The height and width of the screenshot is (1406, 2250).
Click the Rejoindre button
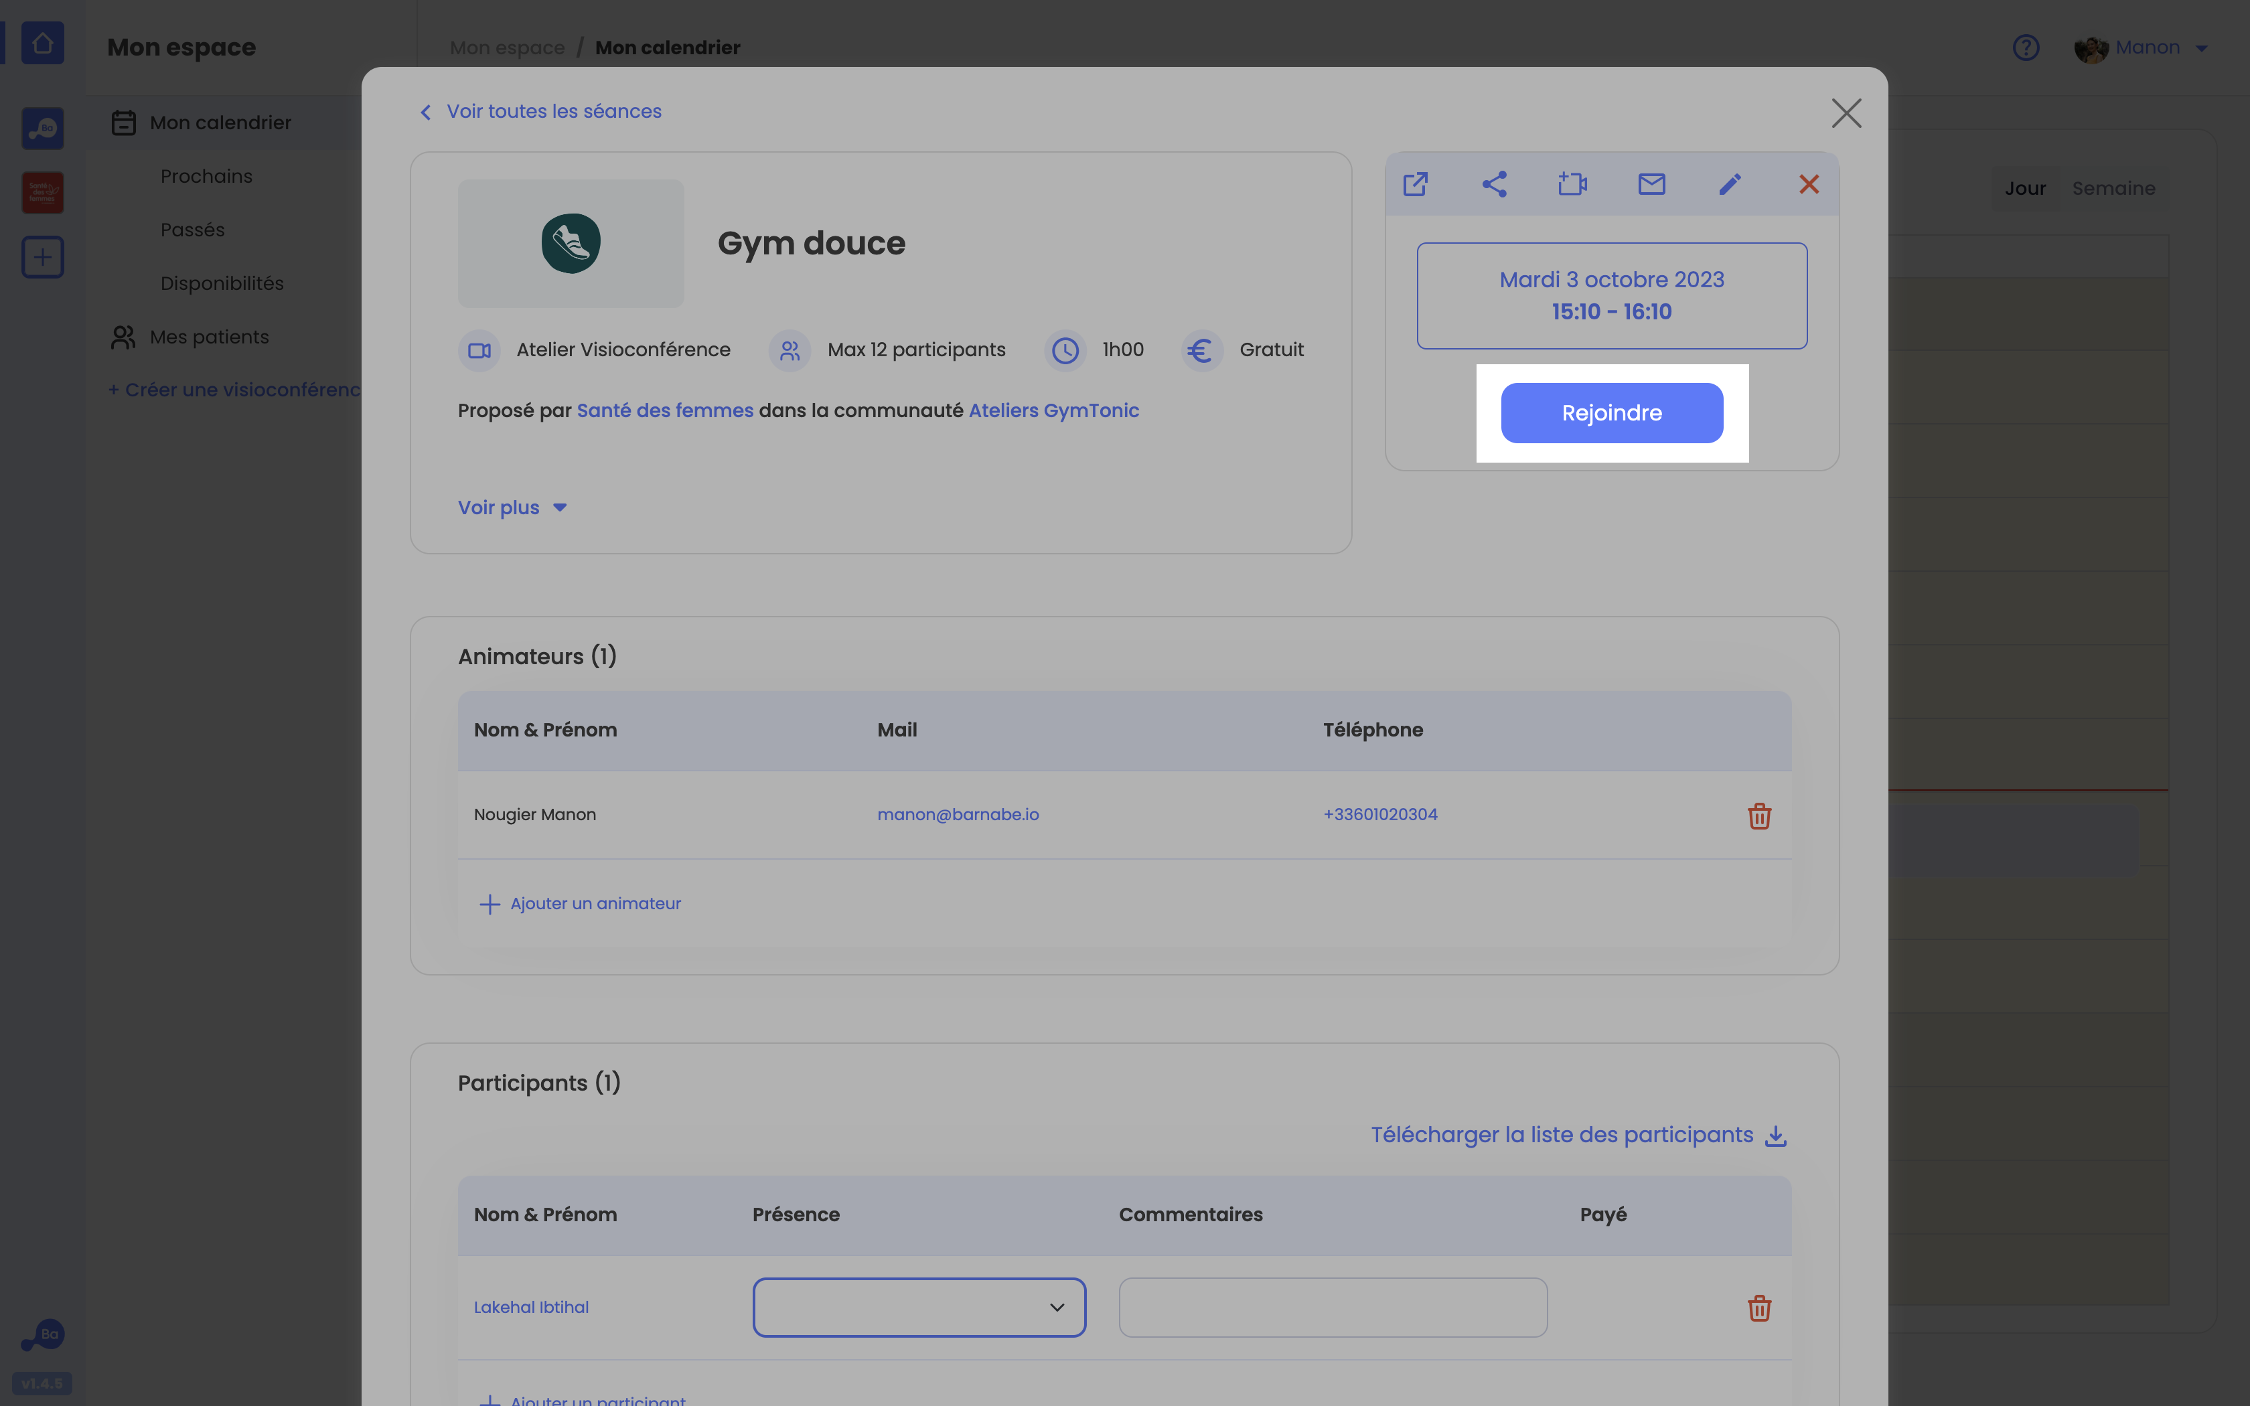(1611, 413)
